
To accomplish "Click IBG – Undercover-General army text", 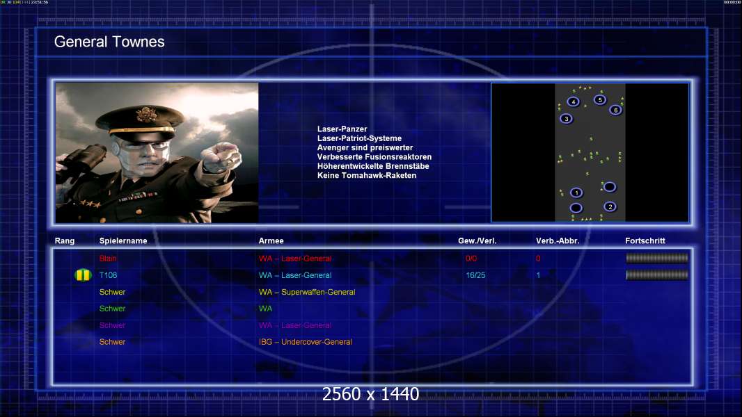I will tap(306, 342).
